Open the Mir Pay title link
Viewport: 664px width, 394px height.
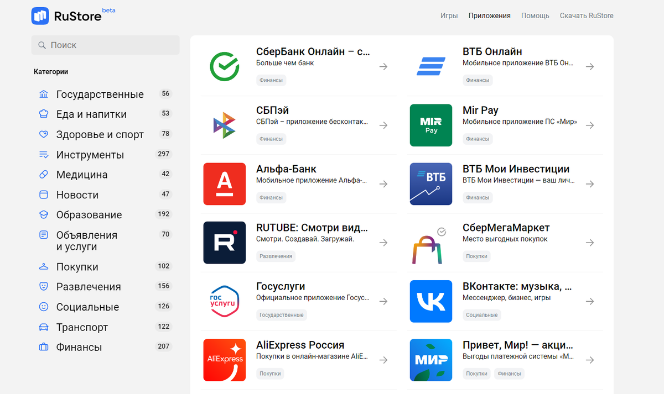point(480,111)
